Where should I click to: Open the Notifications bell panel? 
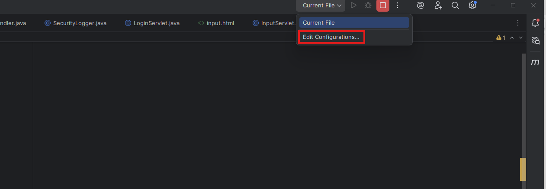click(x=535, y=23)
